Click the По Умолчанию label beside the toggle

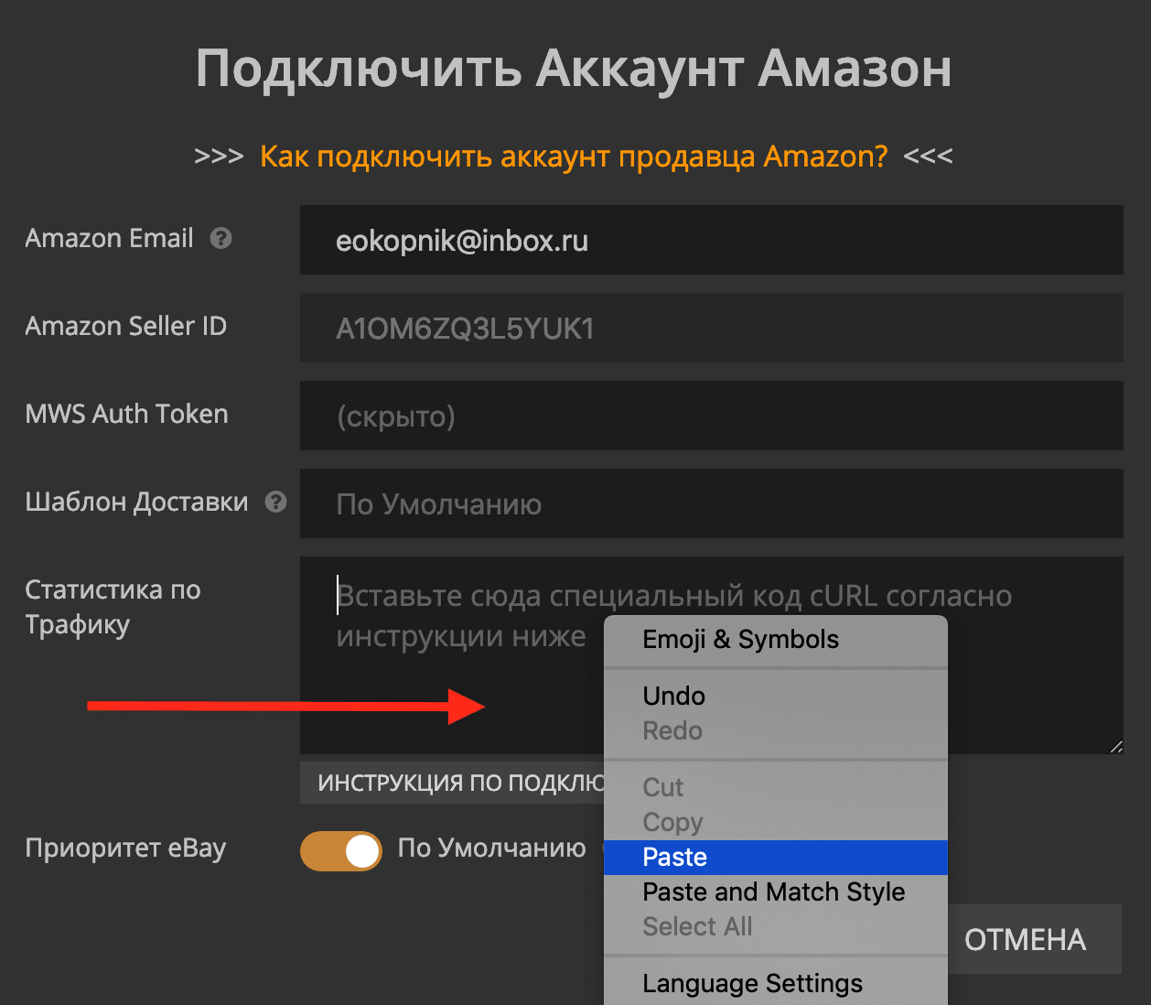(x=491, y=848)
